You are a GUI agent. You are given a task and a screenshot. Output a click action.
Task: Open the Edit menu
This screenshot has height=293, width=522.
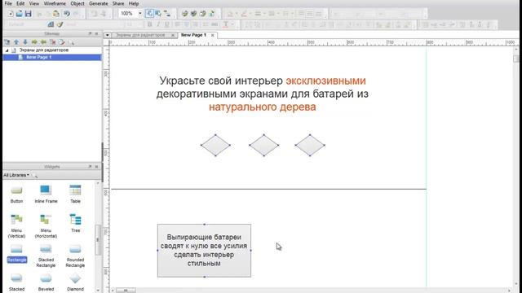point(20,3)
